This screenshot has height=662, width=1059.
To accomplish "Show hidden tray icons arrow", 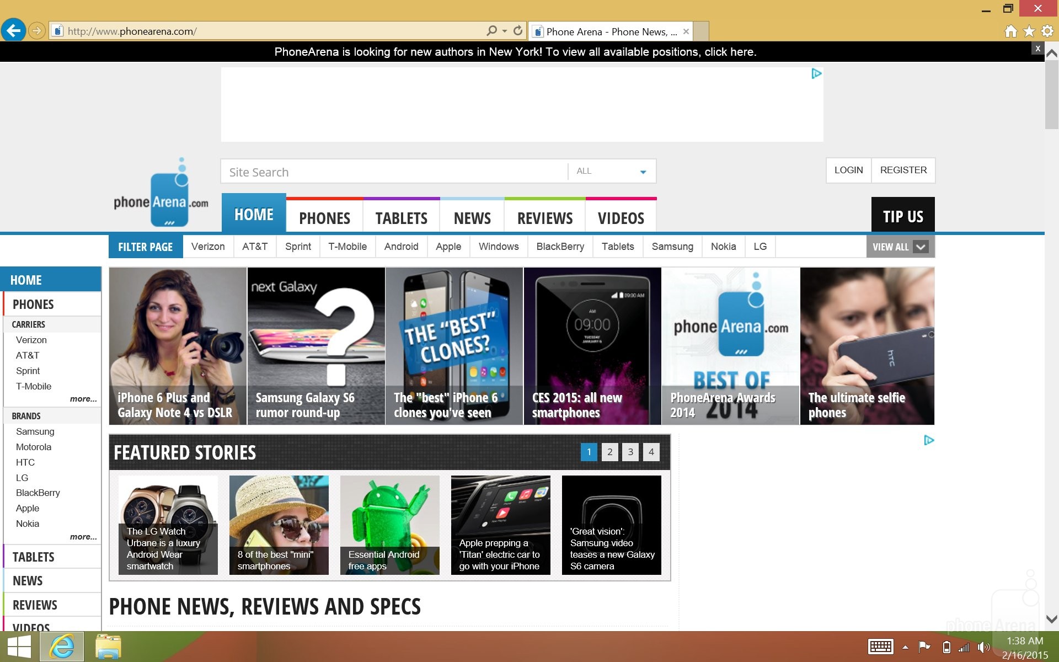I will click(905, 647).
